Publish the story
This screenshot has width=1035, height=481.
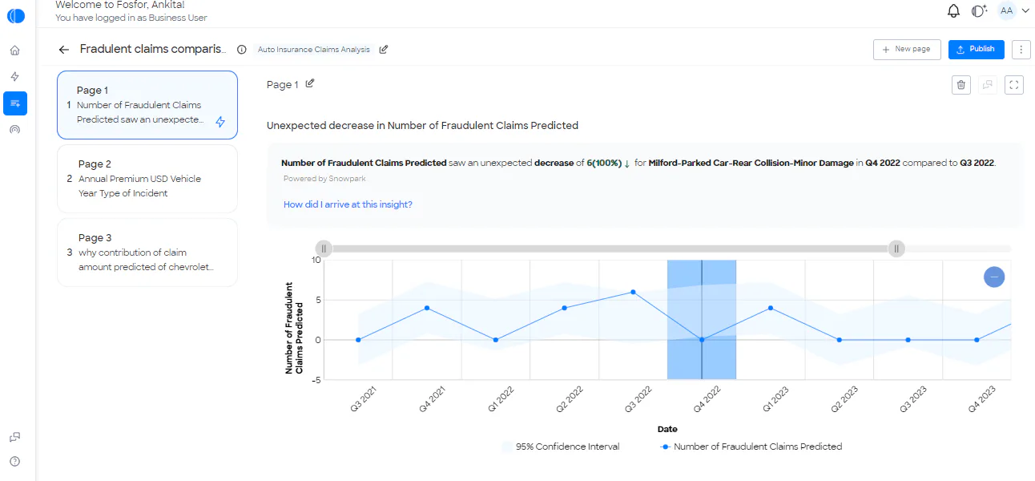[x=976, y=49]
